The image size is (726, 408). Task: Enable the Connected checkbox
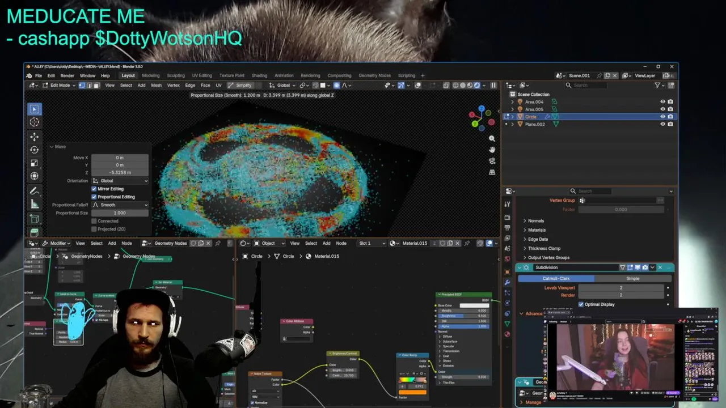tap(94, 221)
